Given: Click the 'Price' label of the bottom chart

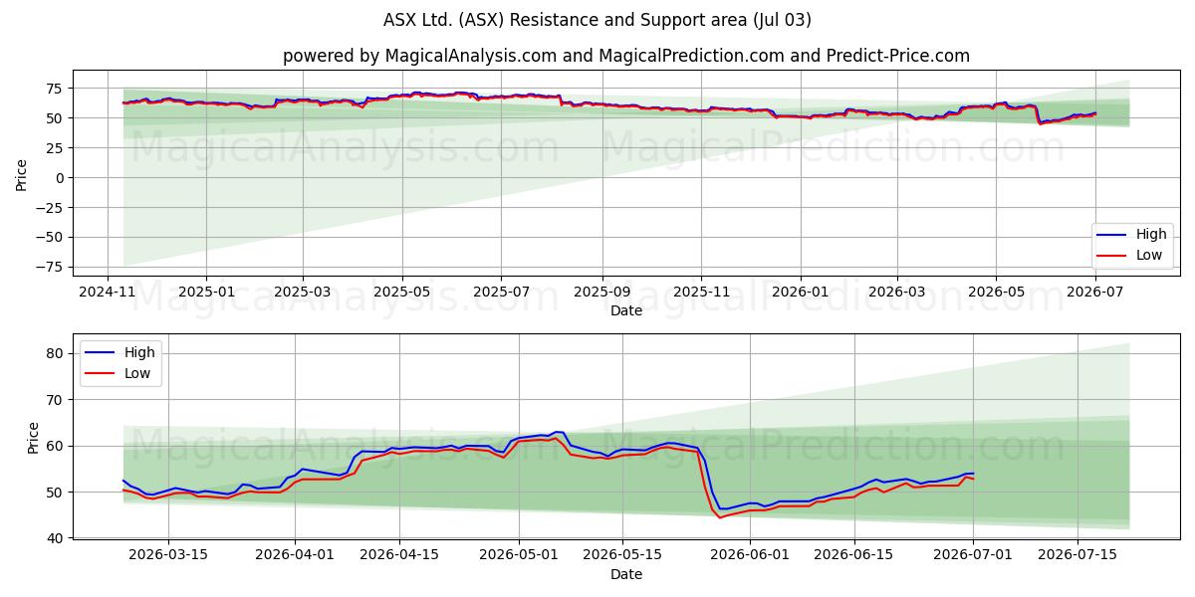Looking at the screenshot, I should pyautogui.click(x=34, y=438).
